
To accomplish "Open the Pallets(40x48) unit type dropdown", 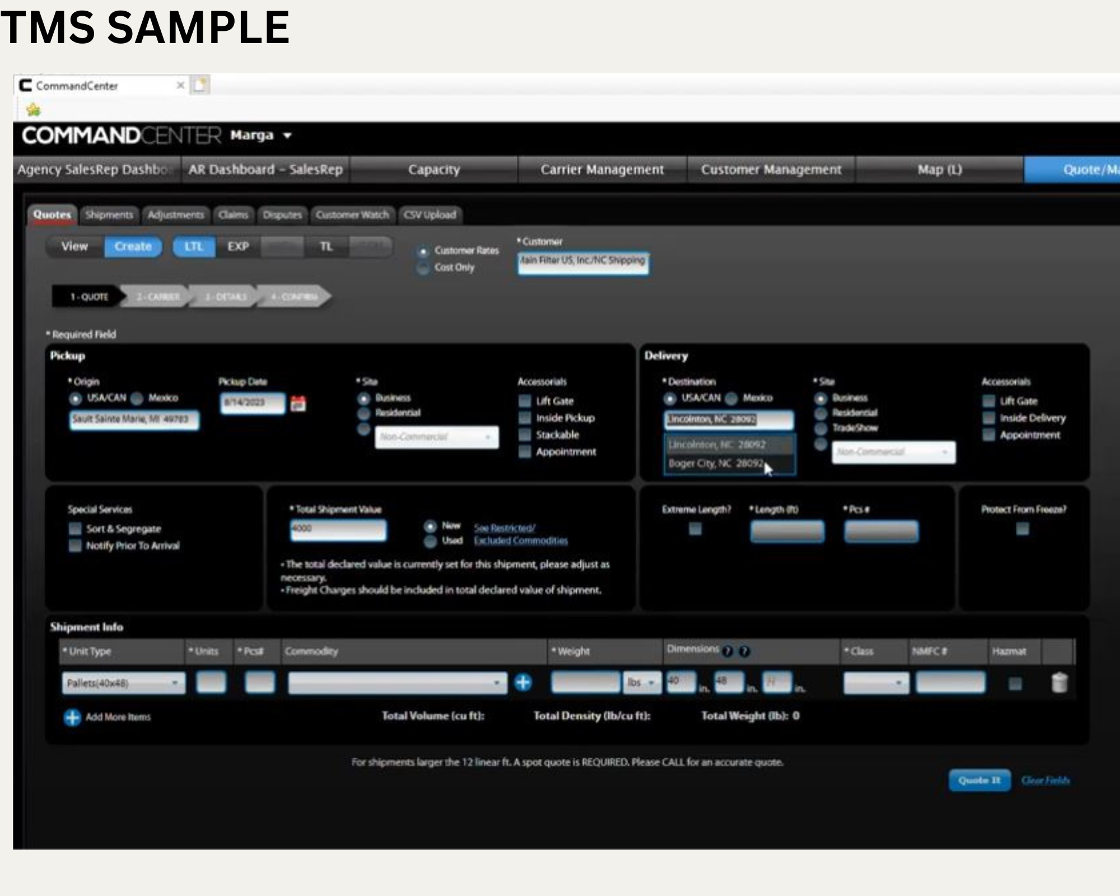I will pos(123,683).
